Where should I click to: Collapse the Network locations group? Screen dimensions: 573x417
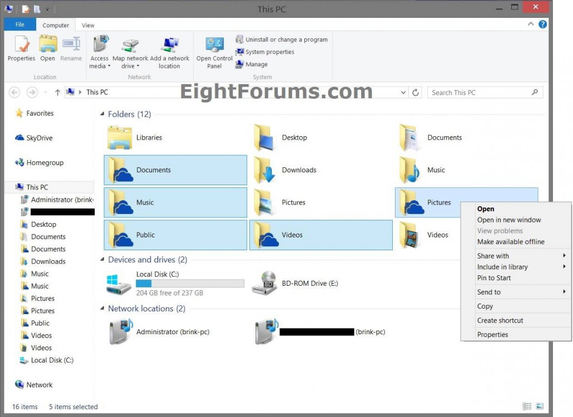pos(102,308)
